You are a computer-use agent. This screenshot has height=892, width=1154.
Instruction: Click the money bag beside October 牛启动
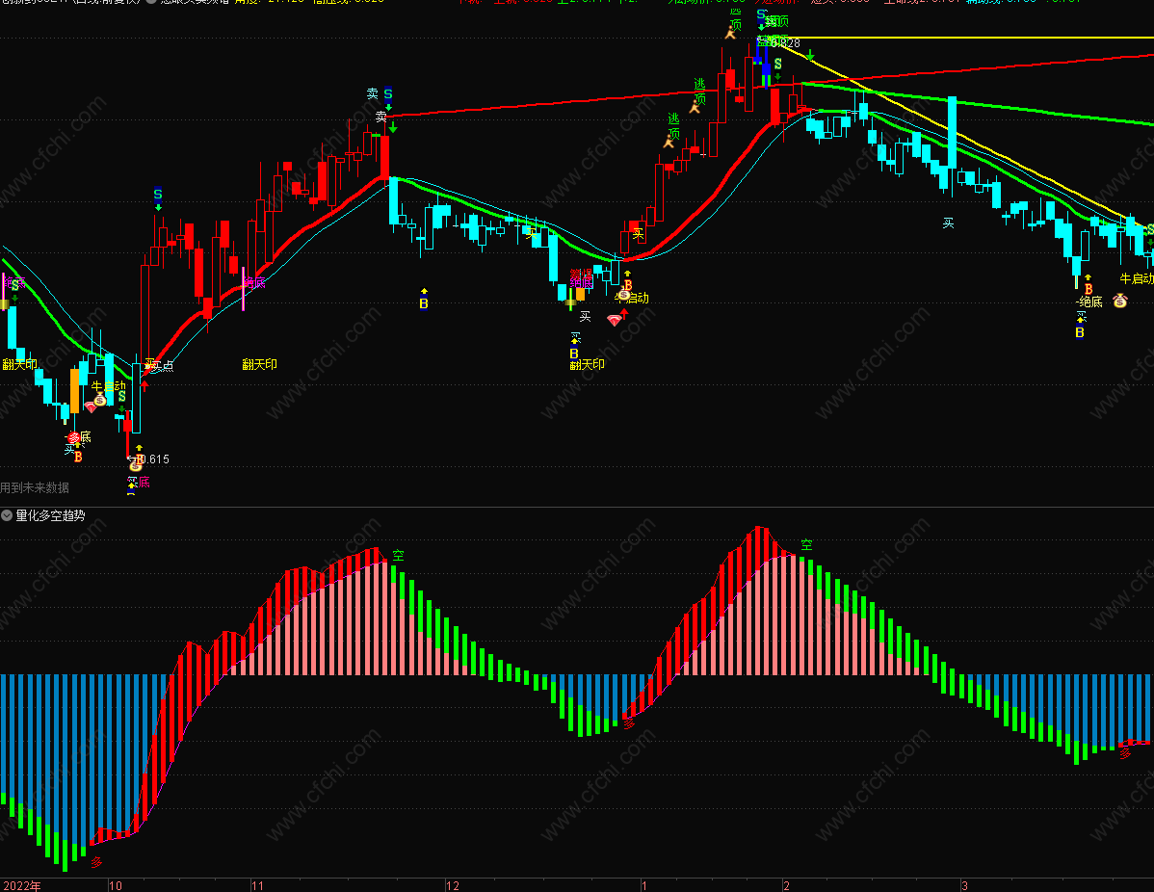[100, 401]
